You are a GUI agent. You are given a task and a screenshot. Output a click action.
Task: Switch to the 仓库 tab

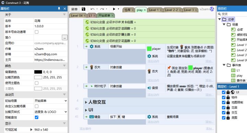[x=127, y=10]
